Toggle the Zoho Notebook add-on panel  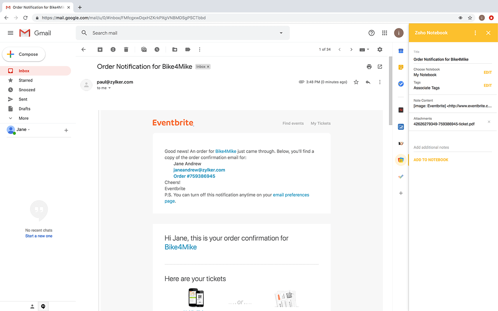pyautogui.click(x=401, y=160)
